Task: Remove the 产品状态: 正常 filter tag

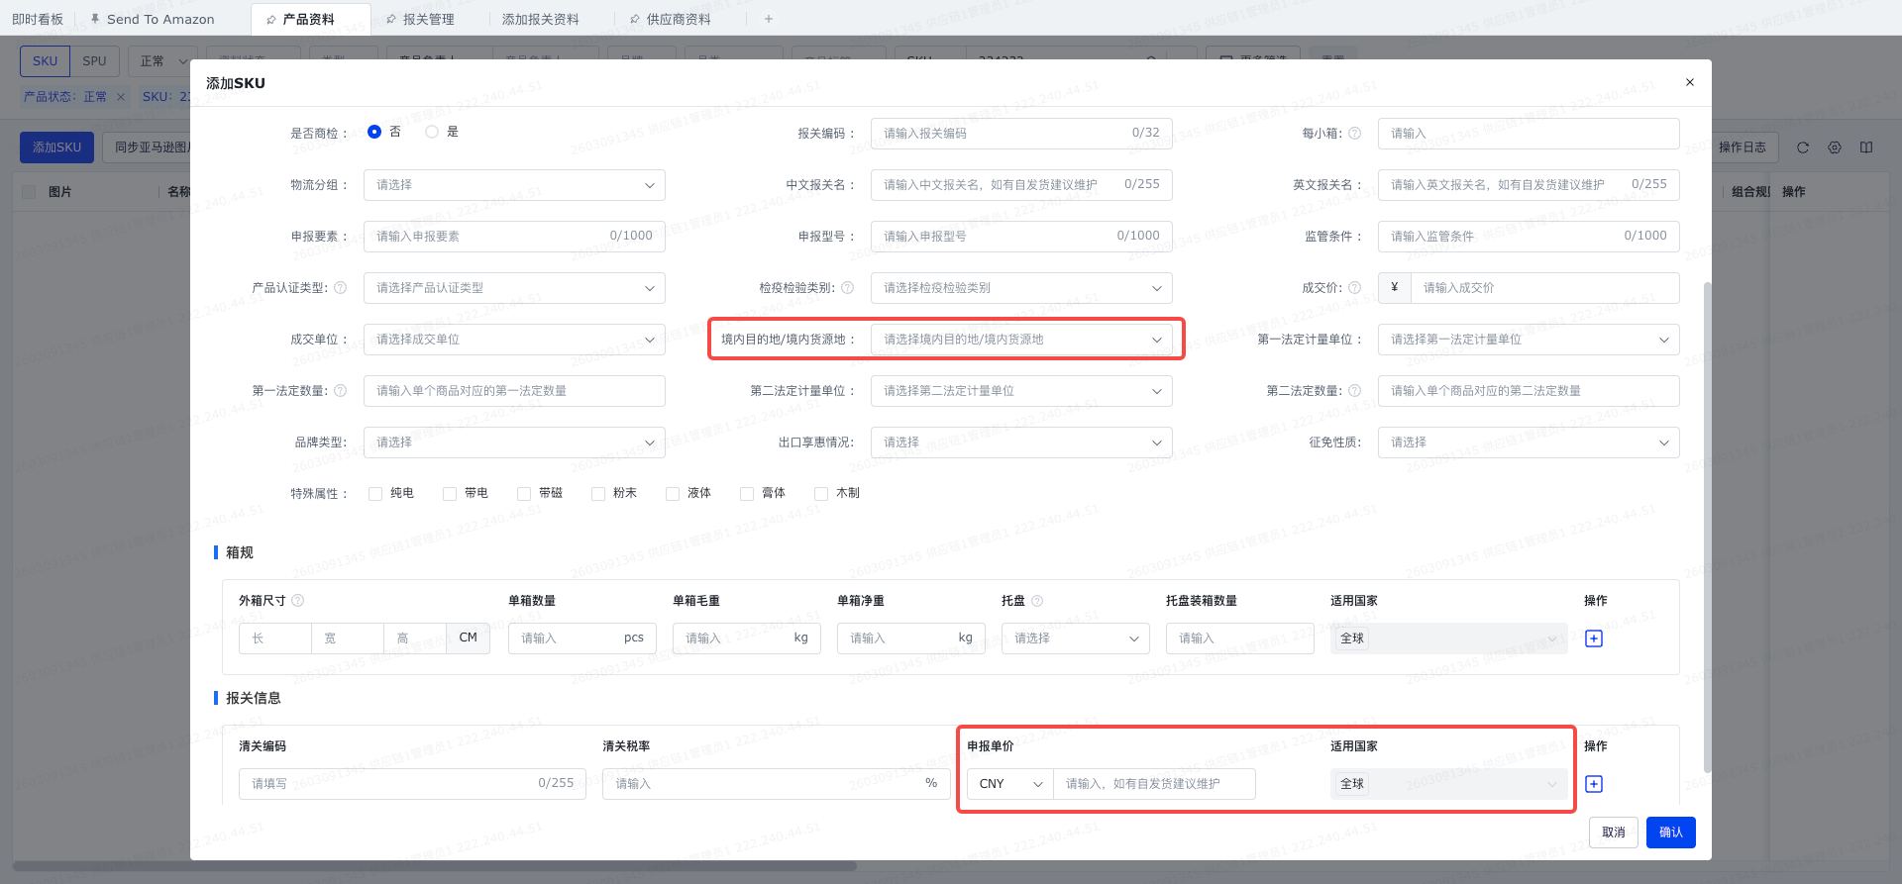Action: click(x=121, y=97)
